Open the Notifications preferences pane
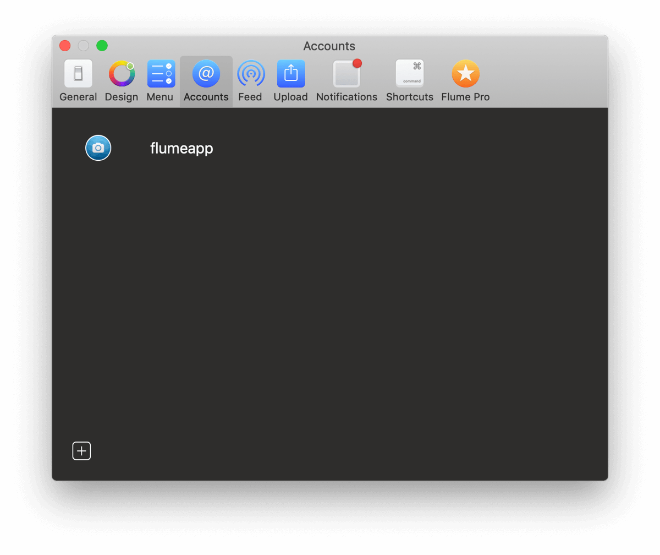This screenshot has height=555, width=660. point(346,81)
